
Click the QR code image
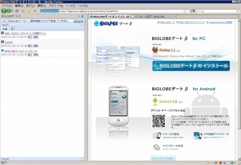159,121
